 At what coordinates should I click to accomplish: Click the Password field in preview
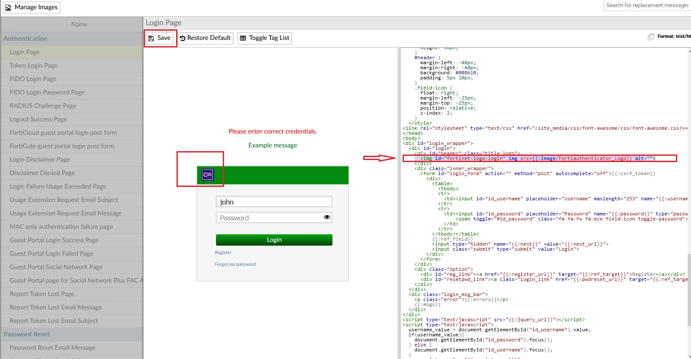click(x=274, y=218)
